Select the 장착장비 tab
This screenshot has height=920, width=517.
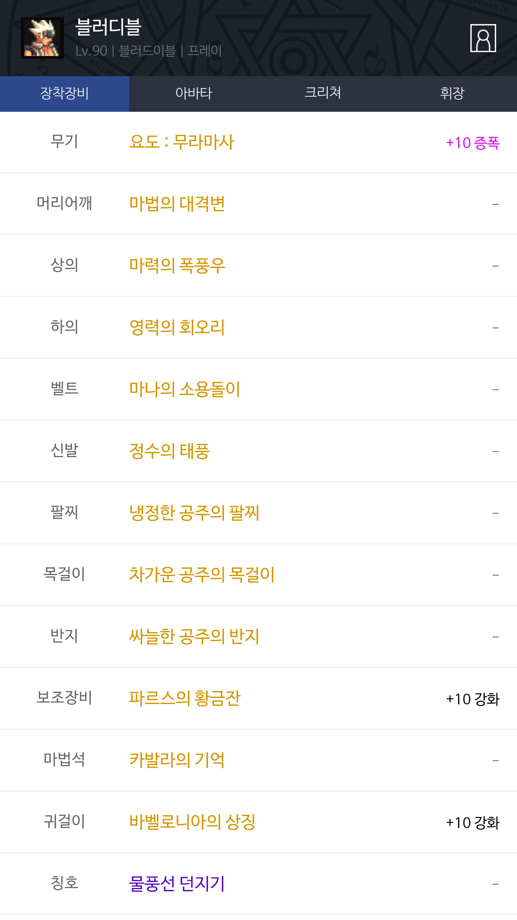point(65,93)
